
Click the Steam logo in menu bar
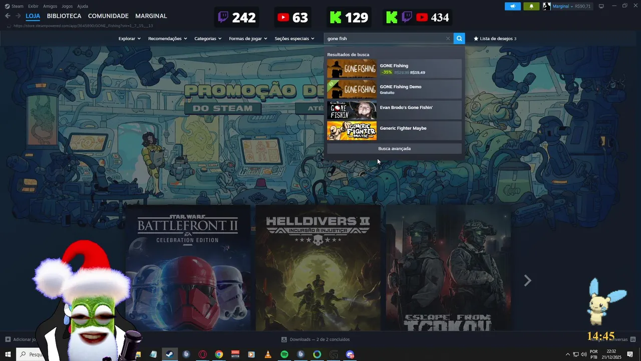pyautogui.click(x=7, y=6)
